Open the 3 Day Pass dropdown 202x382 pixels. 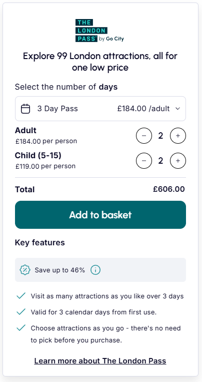tap(100, 109)
